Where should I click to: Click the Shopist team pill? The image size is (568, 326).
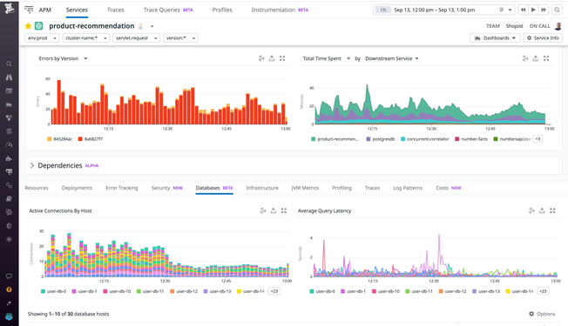pyautogui.click(x=514, y=26)
